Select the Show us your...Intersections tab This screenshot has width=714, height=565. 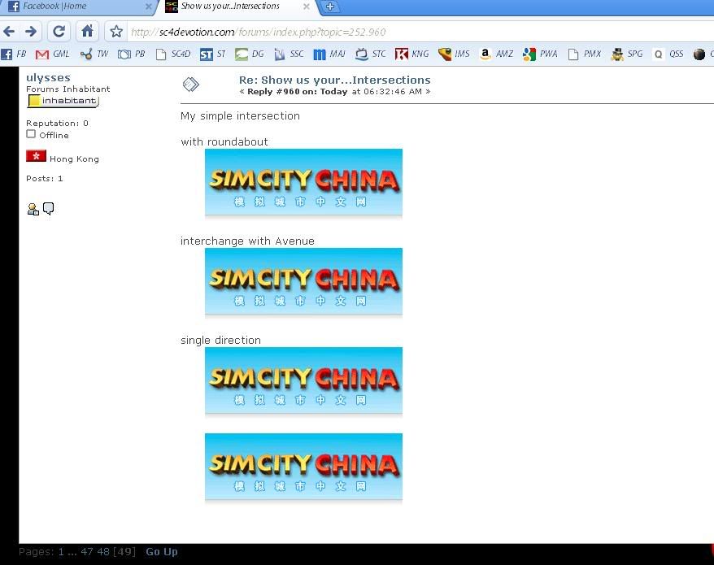click(237, 7)
